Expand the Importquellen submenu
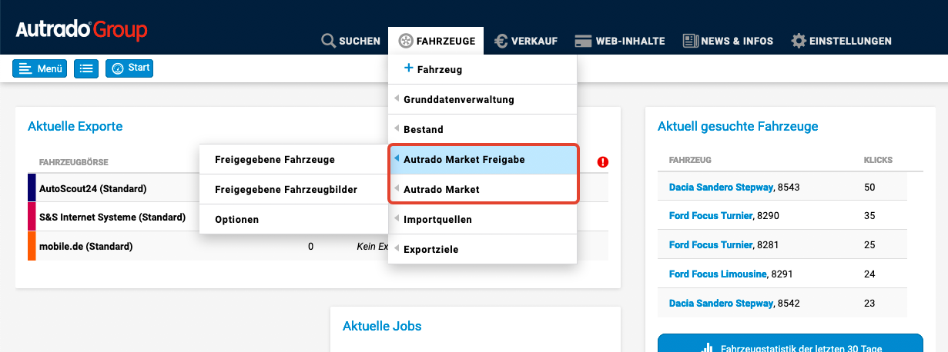This screenshot has height=352, width=948. click(x=437, y=219)
